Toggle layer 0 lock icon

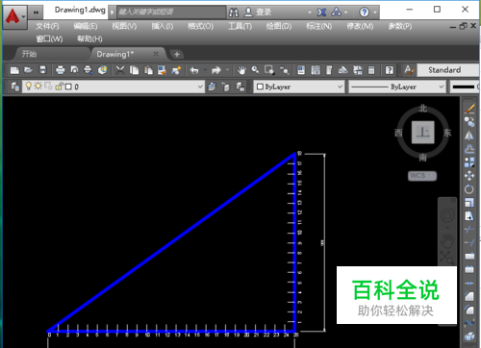click(x=59, y=87)
